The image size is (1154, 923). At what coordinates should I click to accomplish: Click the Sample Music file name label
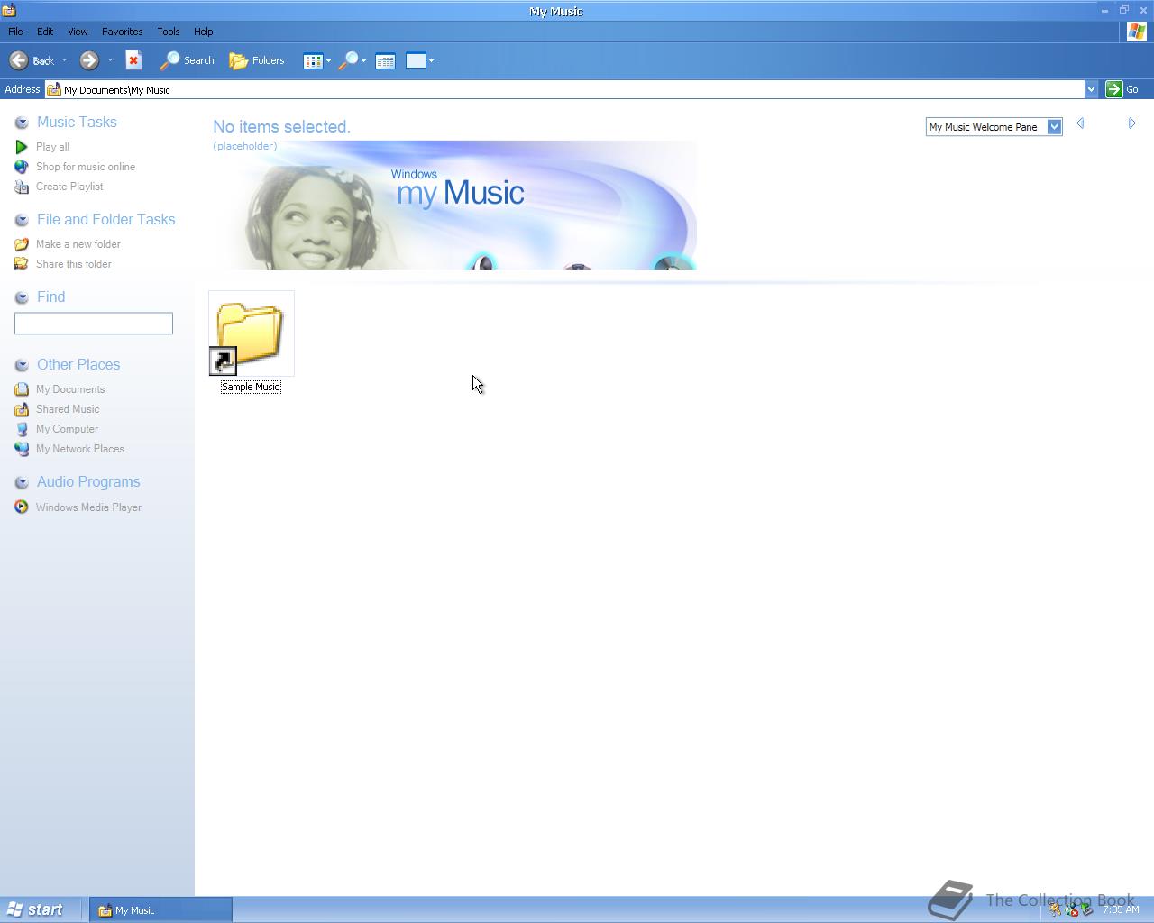[251, 387]
